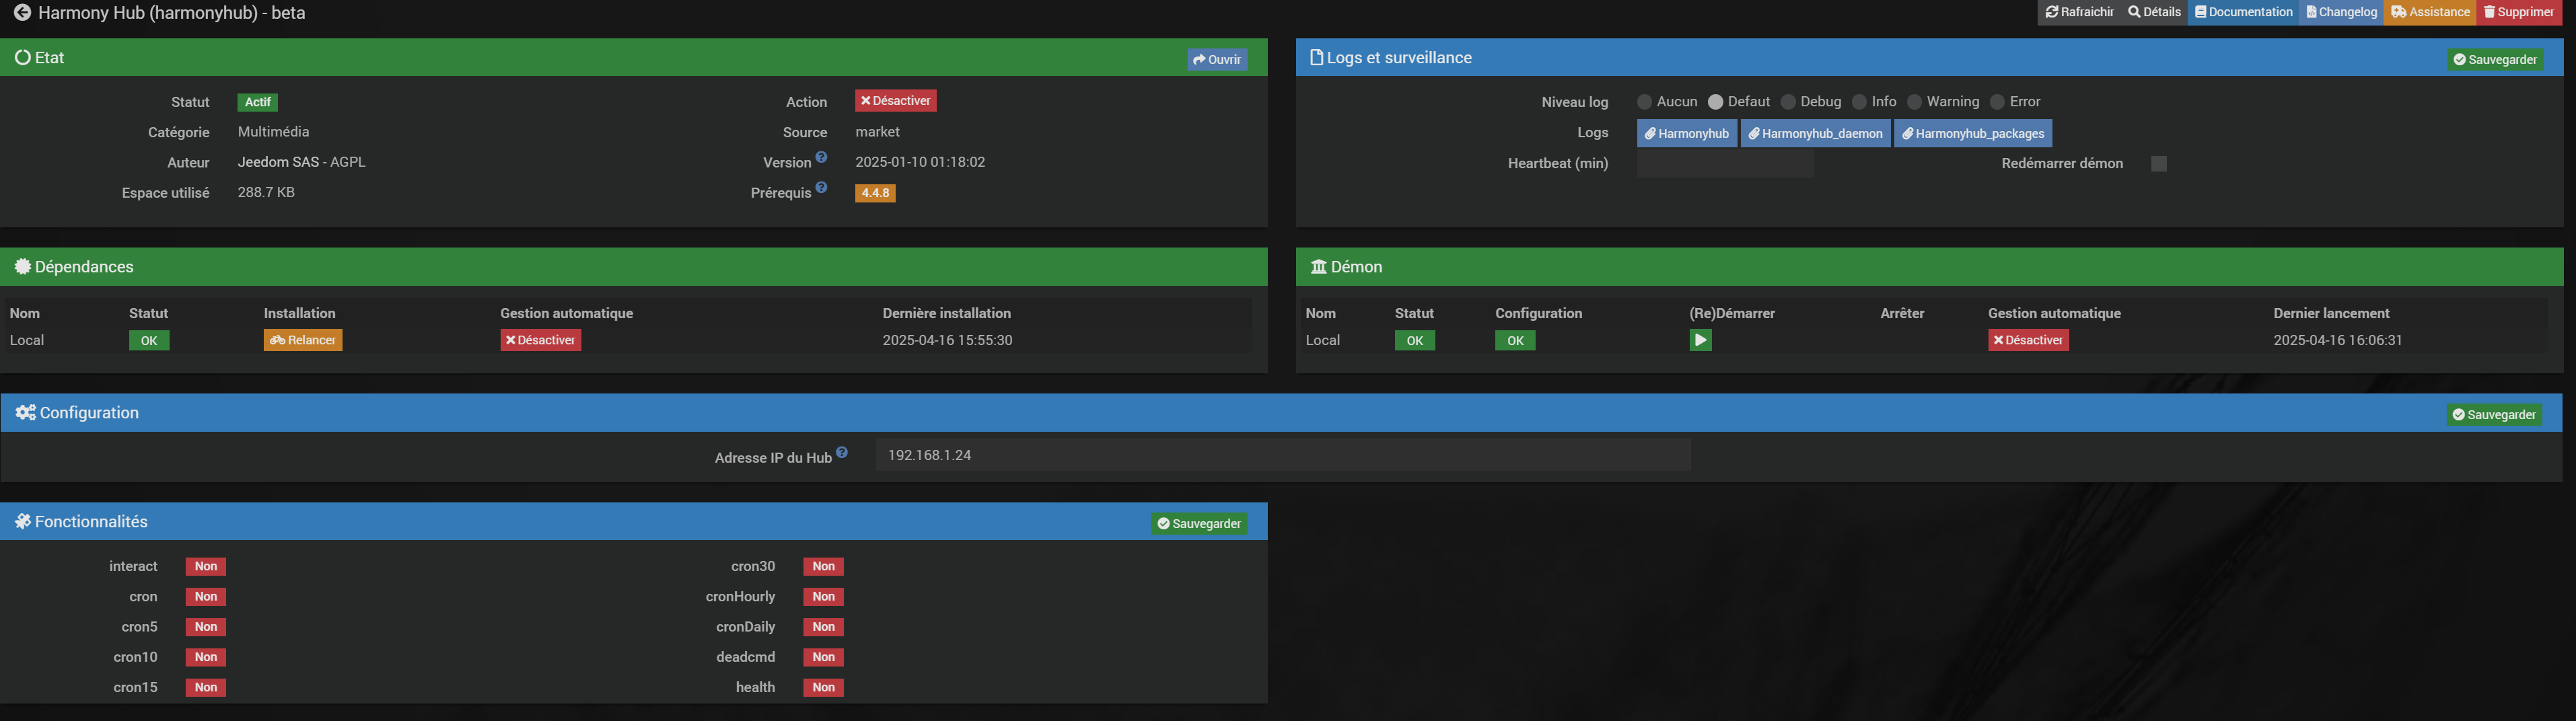The image size is (2576, 721).
Task: Click the Catégorie value Multimédia
Action: (x=273, y=132)
